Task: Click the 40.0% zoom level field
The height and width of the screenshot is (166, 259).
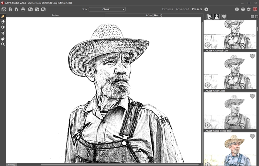Action: [x=11, y=165]
